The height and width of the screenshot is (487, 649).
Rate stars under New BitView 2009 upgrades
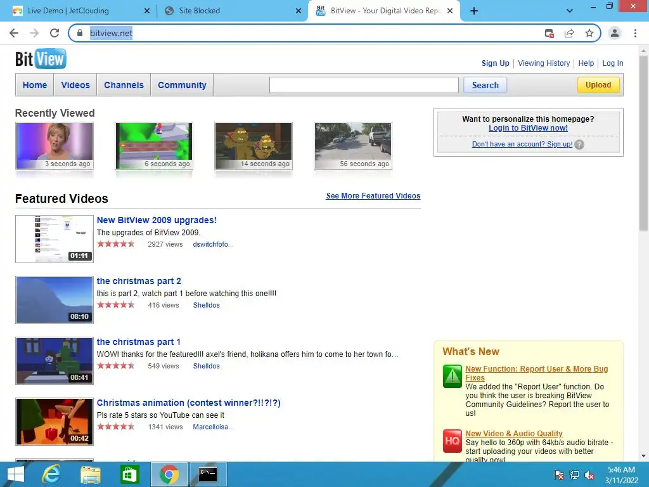click(116, 244)
